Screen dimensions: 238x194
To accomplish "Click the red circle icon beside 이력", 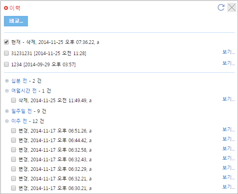I will [6, 8].
